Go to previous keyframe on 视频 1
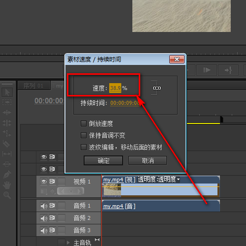246x246 pixels. coord(62,191)
